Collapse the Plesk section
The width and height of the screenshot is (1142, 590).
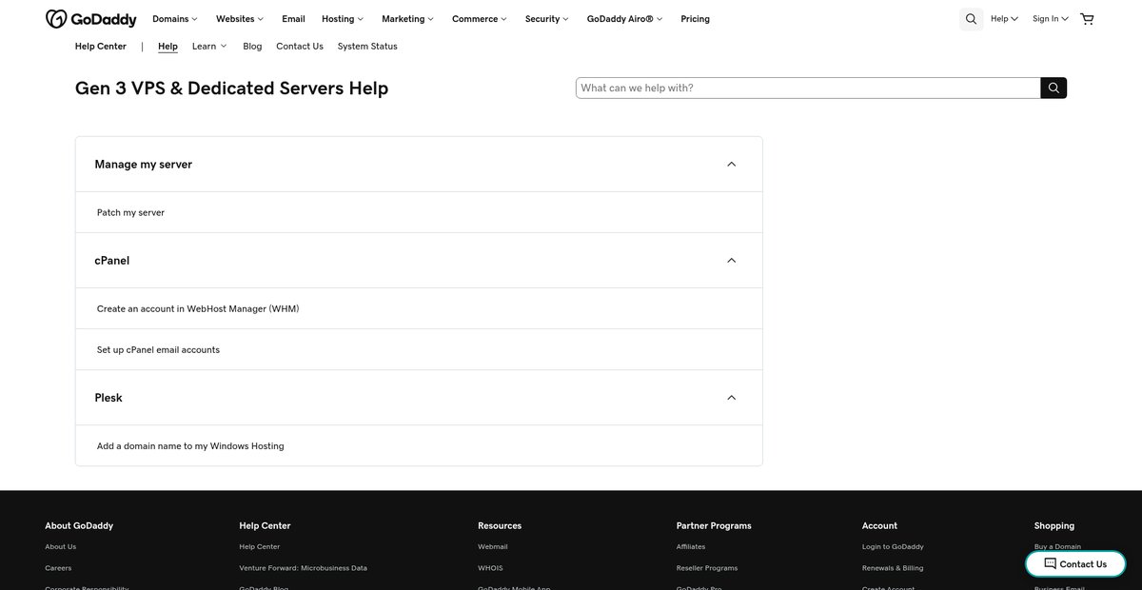click(x=419, y=398)
